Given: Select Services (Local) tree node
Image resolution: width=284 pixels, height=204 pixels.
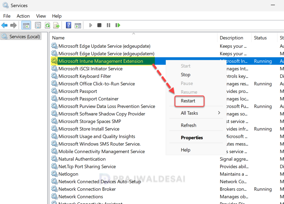Looking at the screenshot, I should [x=21, y=37].
